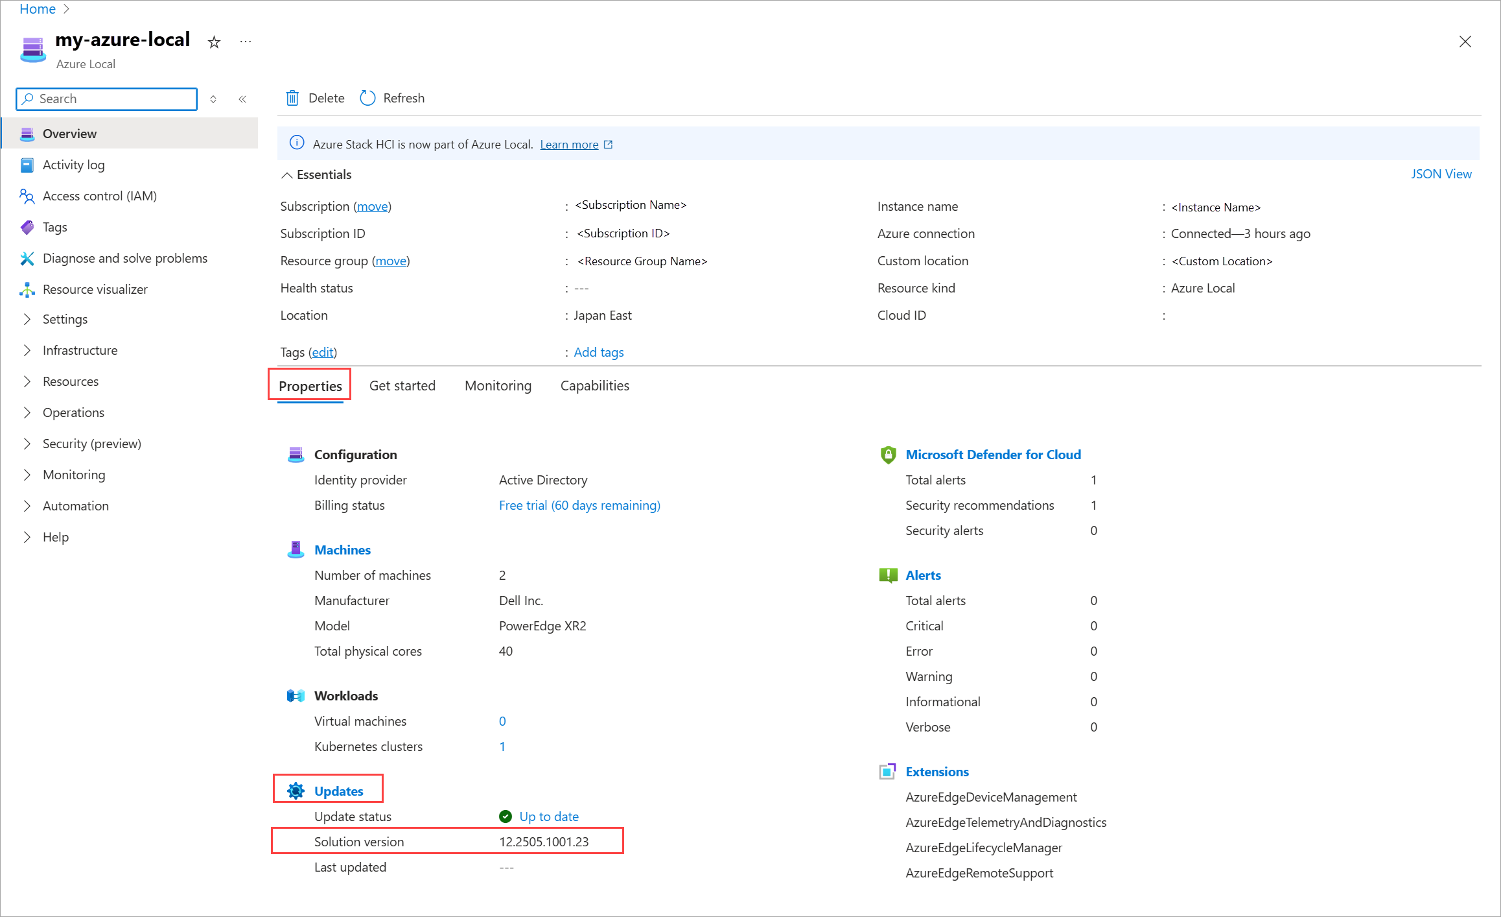1501x917 pixels.
Task: Collapse the Essentials section
Action: tap(286, 175)
